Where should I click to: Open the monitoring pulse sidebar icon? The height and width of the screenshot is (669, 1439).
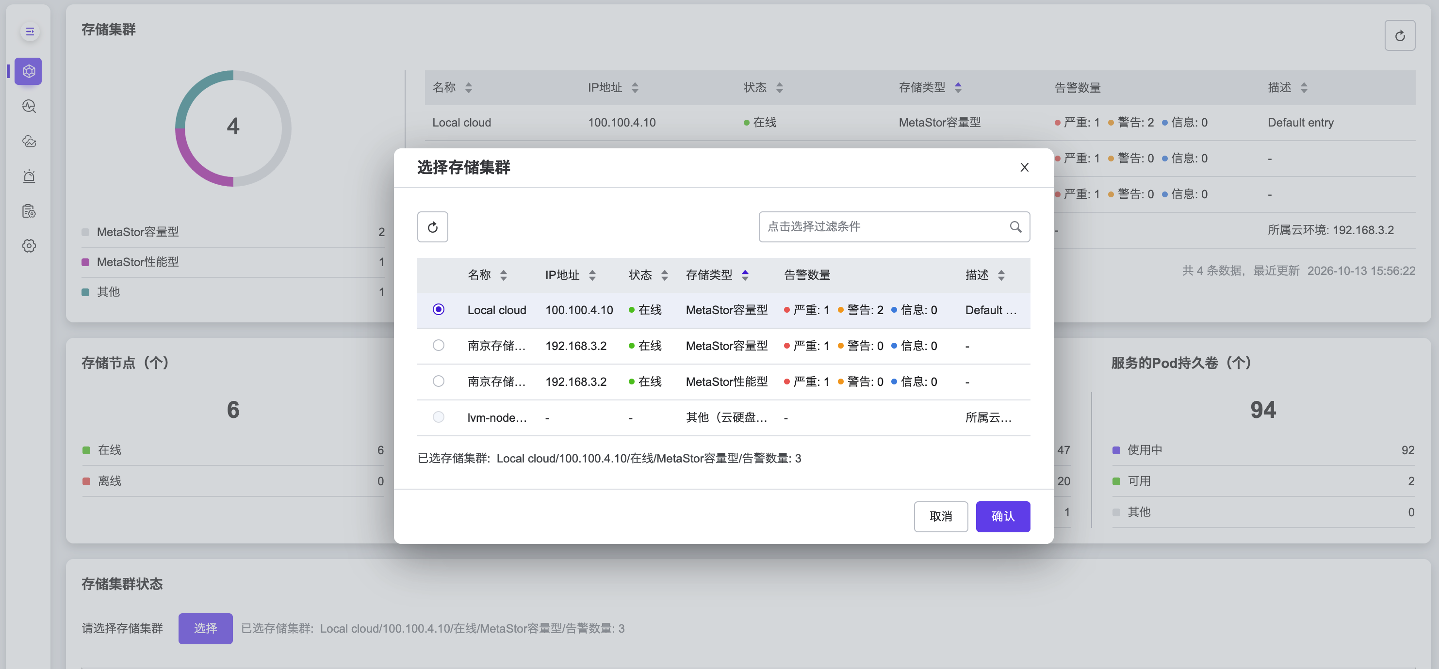pos(29,106)
